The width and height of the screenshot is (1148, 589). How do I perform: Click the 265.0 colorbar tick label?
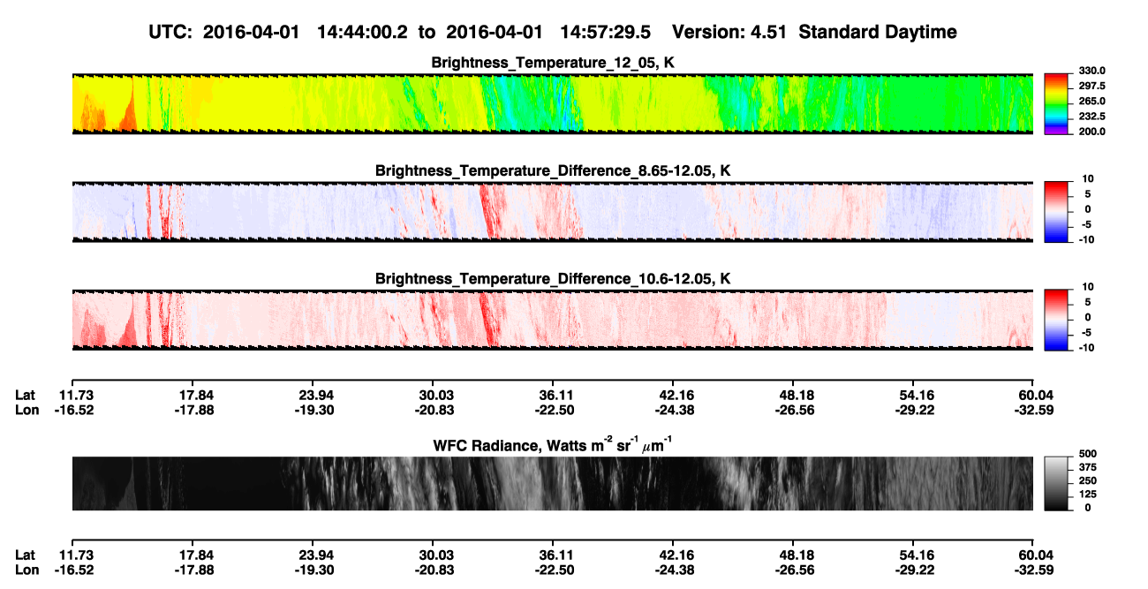pyautogui.click(x=1092, y=102)
